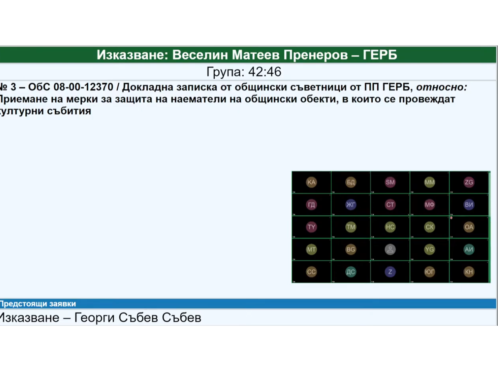Select the ЖГ participant avatar

pos(351,204)
